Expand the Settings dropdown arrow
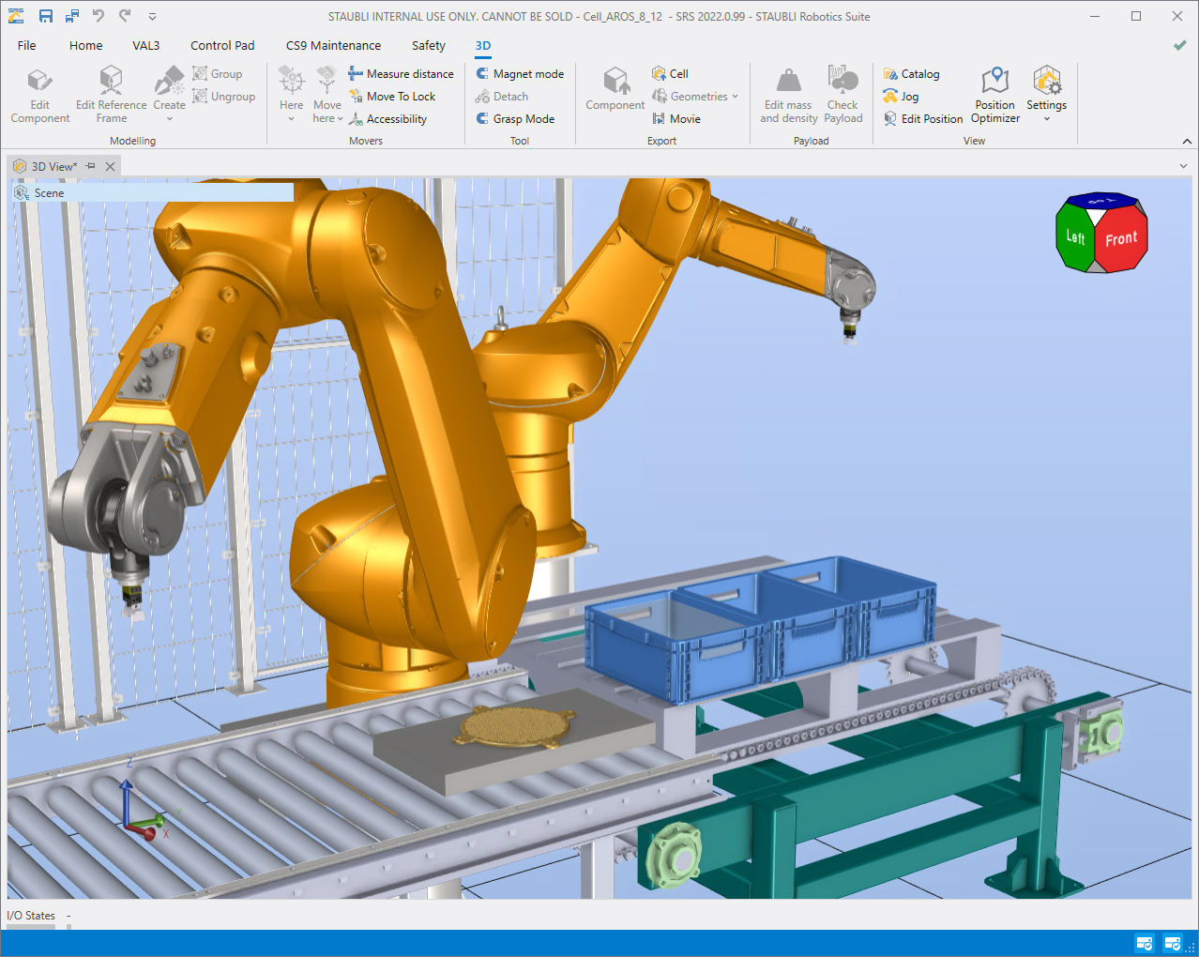Viewport: 1199px width, 957px height. pyautogui.click(x=1046, y=118)
